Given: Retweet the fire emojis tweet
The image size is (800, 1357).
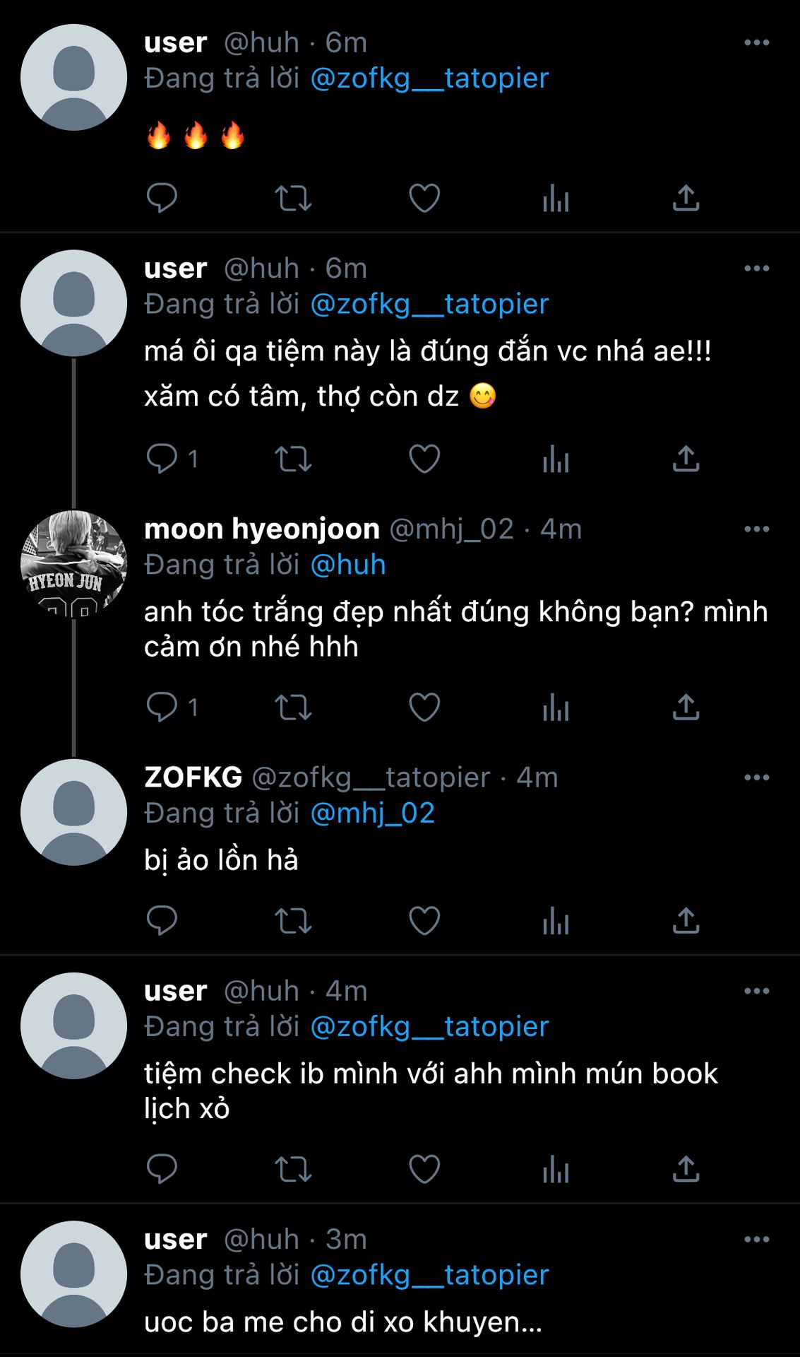Looking at the screenshot, I should [x=293, y=198].
